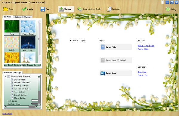The image size is (179, 116).
Task: Click the Register icon
Action: pyautogui.click(x=109, y=9)
